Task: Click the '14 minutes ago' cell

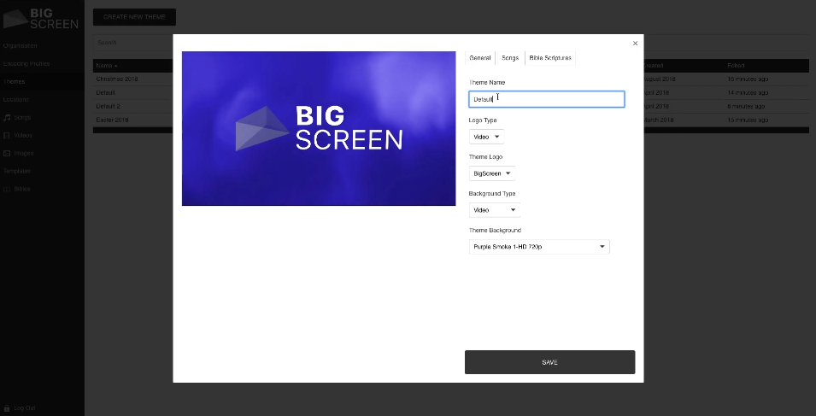Action: pyautogui.click(x=748, y=92)
